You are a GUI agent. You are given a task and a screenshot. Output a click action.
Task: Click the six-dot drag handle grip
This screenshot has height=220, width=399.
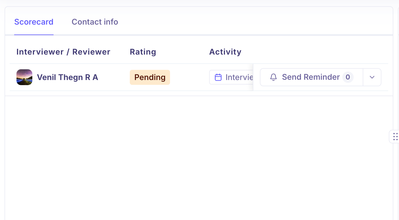395,137
